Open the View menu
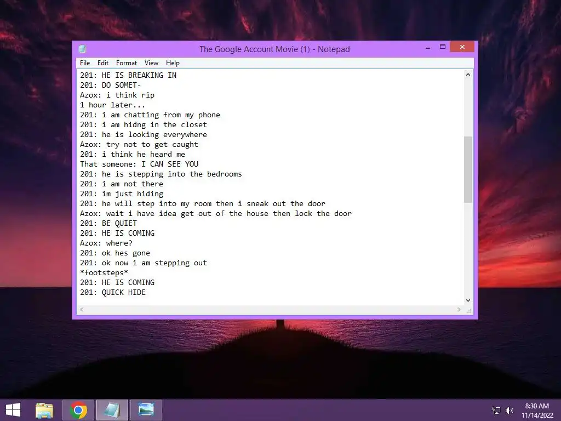The width and height of the screenshot is (561, 421). 151,63
